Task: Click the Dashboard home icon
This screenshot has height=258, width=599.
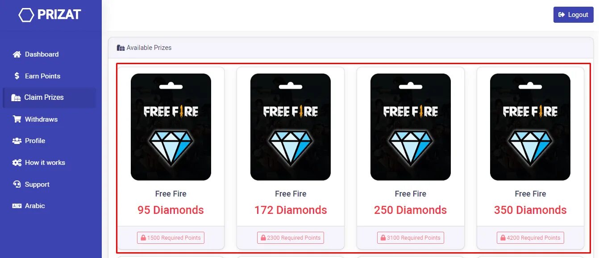Action: tap(17, 54)
